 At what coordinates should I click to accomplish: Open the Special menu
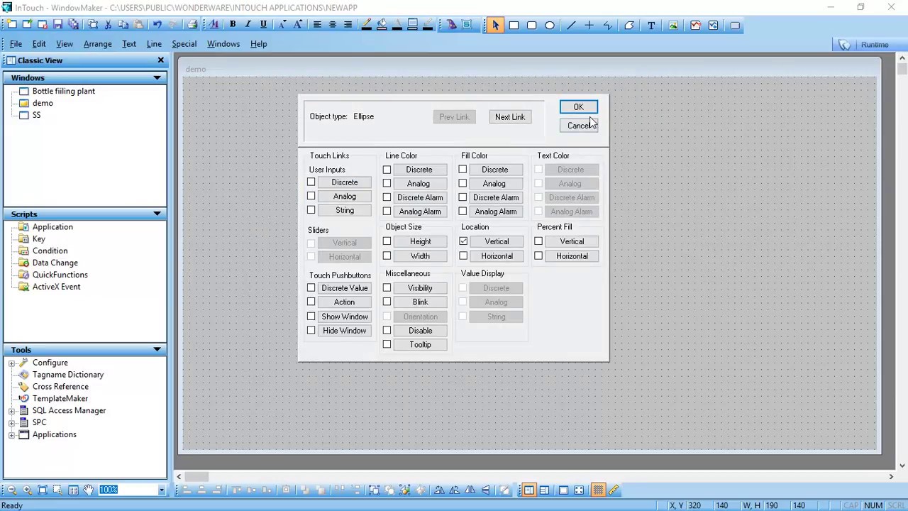pyautogui.click(x=184, y=44)
